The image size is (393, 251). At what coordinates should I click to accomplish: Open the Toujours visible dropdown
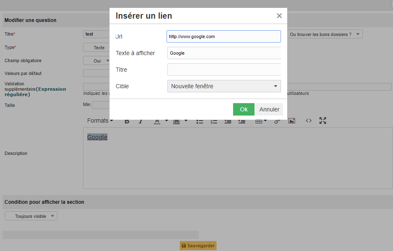(x=31, y=216)
